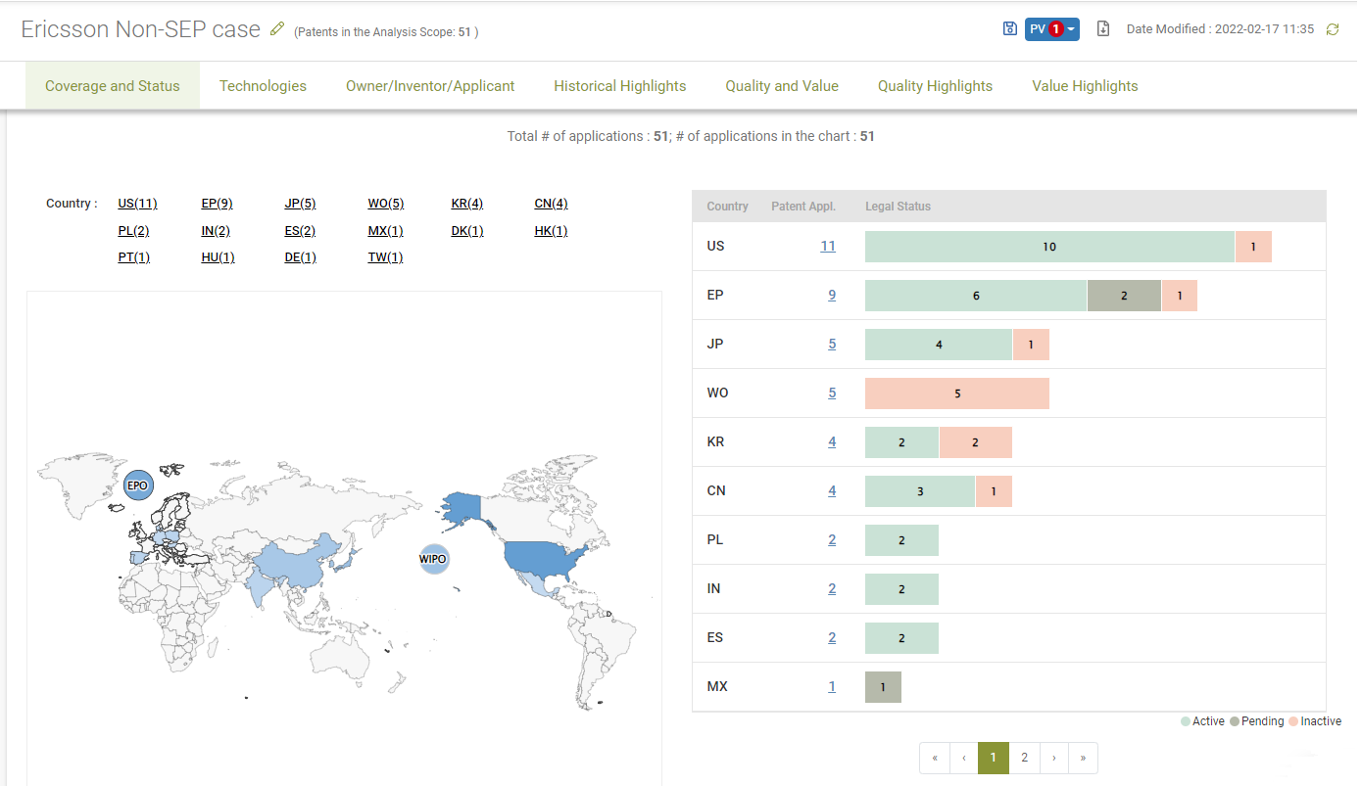
Task: Go to previous page with single-left arrow
Action: coord(964,758)
